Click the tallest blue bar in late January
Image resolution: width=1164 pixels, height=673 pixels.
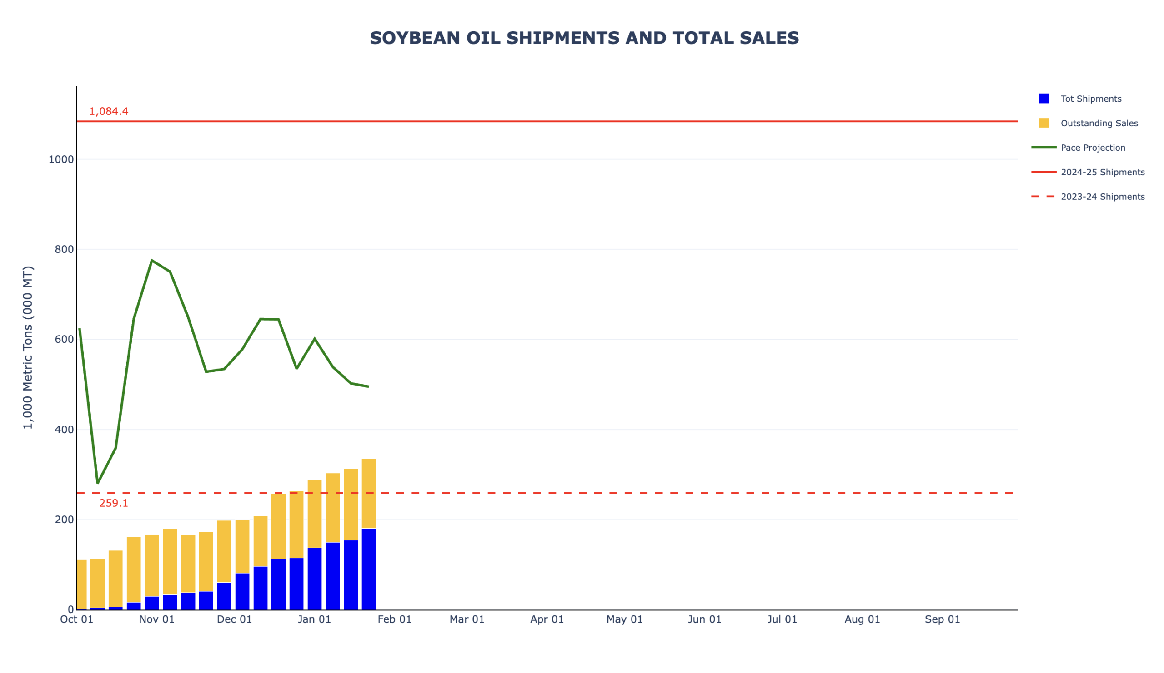[x=369, y=569]
